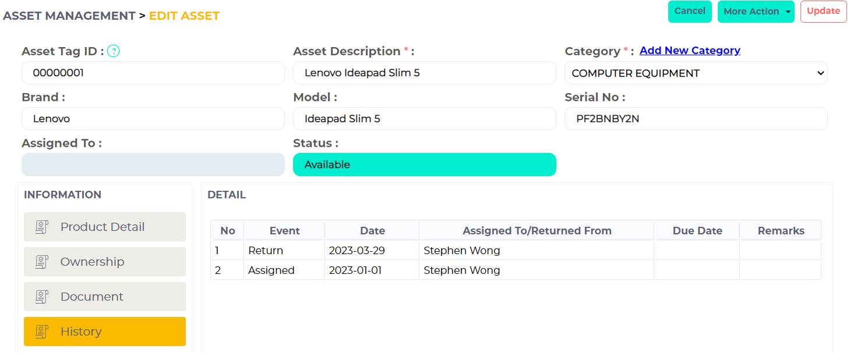Click the Asset Tag ID help icon
The width and height of the screenshot is (850, 353).
click(114, 51)
